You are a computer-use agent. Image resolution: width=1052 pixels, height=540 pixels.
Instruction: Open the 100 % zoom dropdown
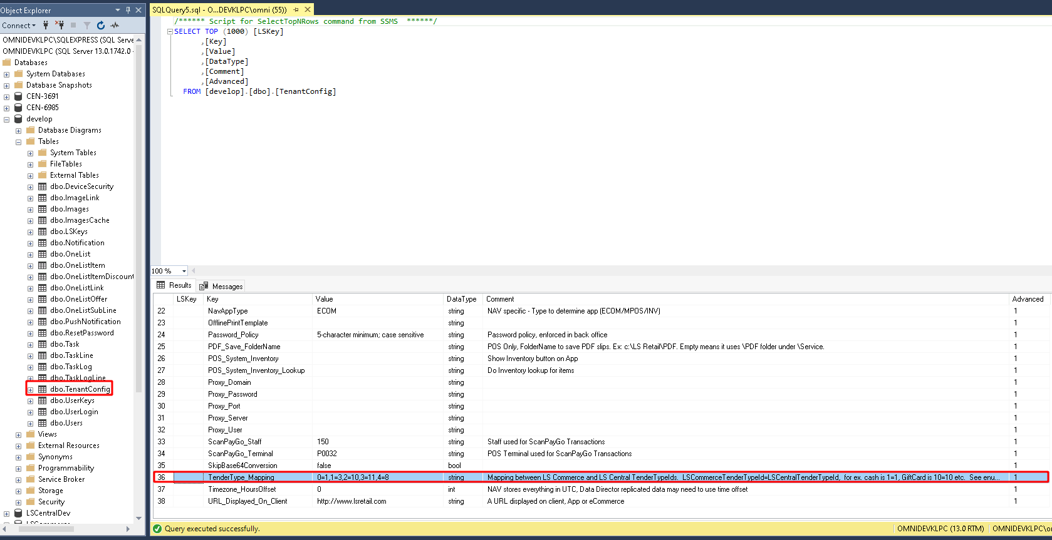point(184,271)
